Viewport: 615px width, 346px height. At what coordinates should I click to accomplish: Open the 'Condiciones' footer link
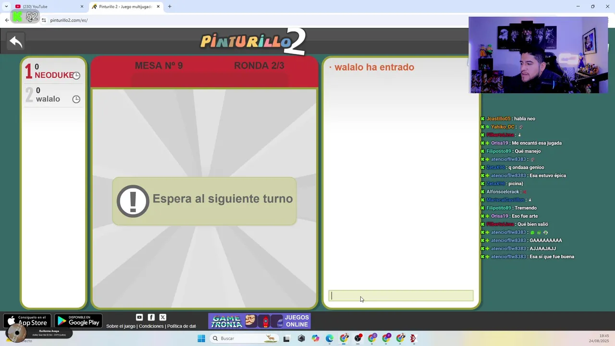(x=151, y=326)
